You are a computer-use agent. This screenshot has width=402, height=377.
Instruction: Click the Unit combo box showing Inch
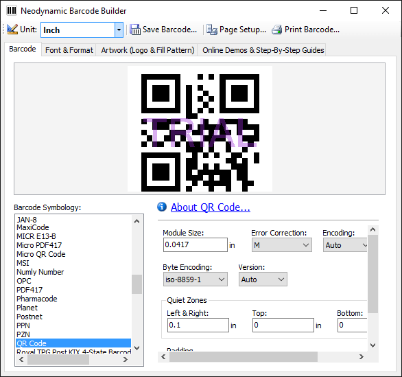tap(82, 30)
